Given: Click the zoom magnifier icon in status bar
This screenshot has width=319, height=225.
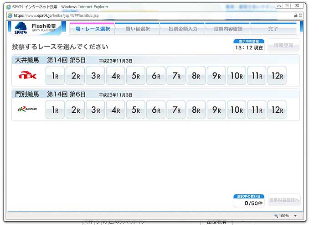Looking at the screenshot, I should coord(277,215).
